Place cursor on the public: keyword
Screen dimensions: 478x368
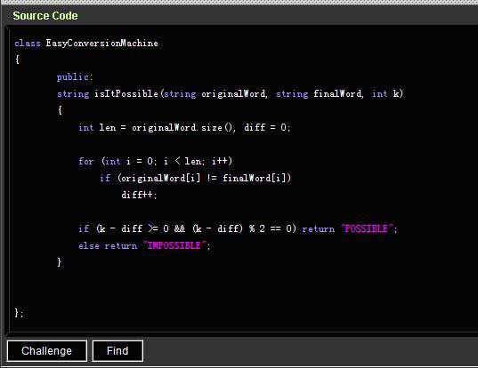pos(75,77)
